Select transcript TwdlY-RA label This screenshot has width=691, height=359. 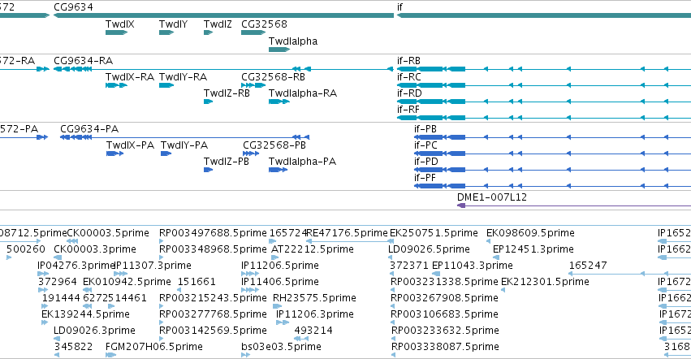click(x=183, y=77)
